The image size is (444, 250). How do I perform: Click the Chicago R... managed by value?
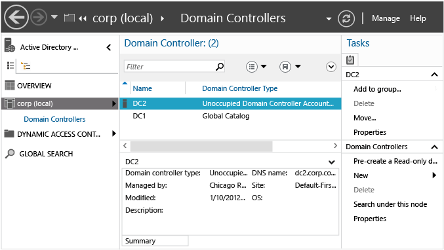click(x=228, y=185)
